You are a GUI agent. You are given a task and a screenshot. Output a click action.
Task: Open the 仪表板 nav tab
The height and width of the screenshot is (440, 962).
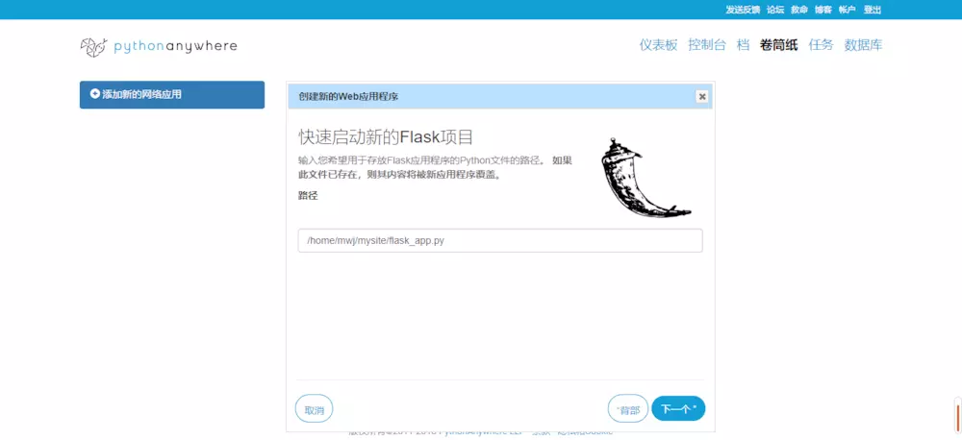(x=658, y=45)
